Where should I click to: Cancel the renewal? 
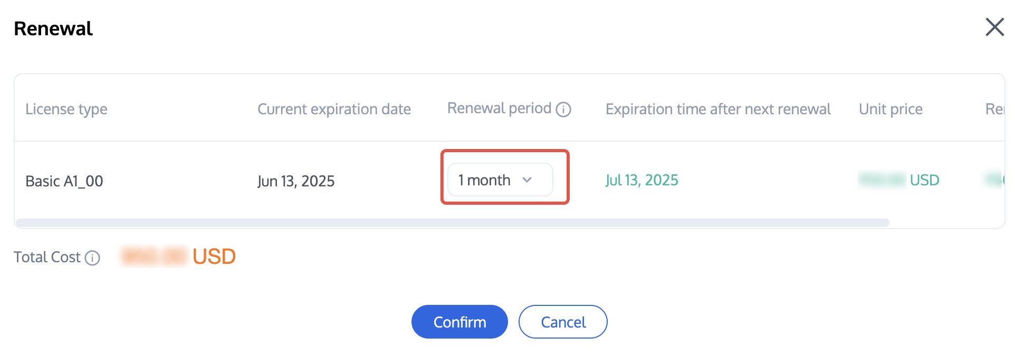[x=562, y=322]
